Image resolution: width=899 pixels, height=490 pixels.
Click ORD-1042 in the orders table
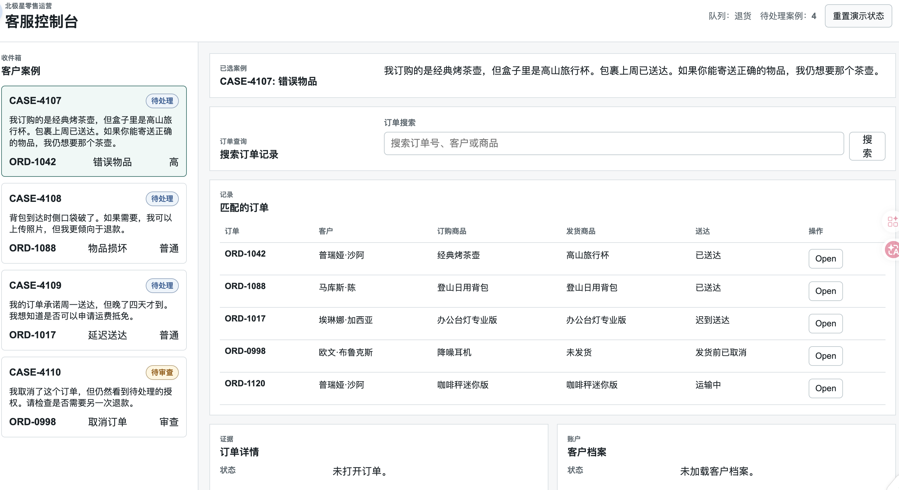click(245, 254)
